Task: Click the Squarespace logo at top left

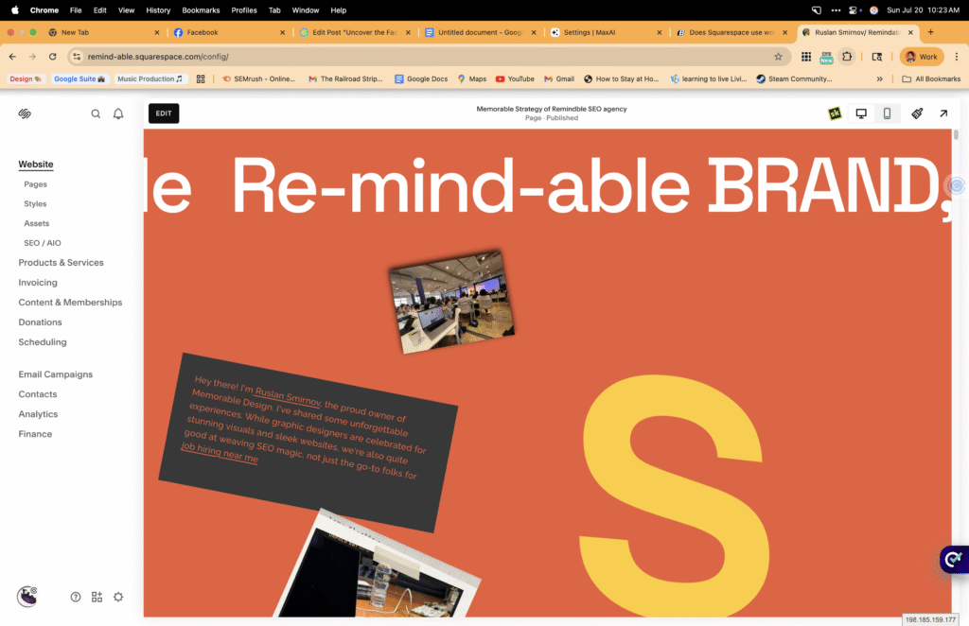Action: pyautogui.click(x=25, y=113)
